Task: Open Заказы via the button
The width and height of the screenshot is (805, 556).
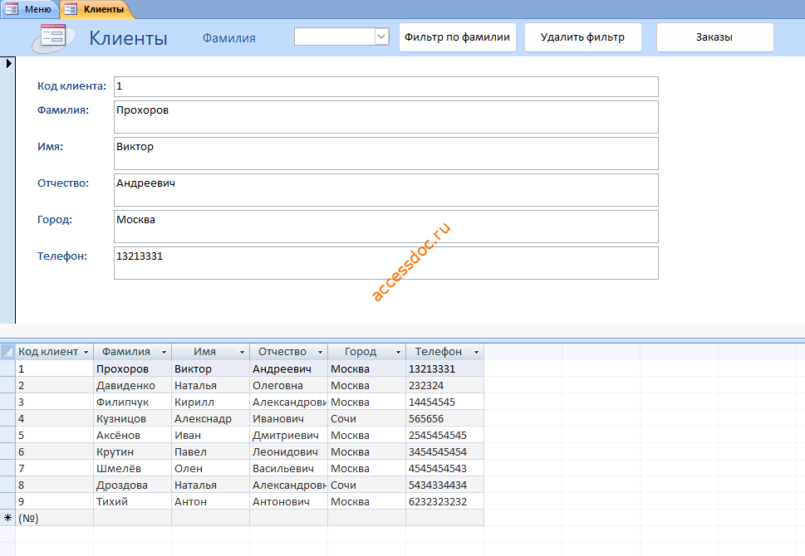Action: 714,37
